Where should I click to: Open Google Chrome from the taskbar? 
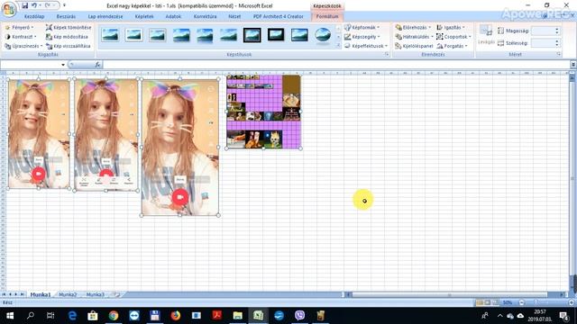(114, 316)
